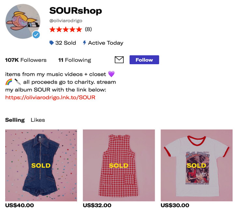Follow the SOURshop account
Viewport: 237px width, 211px height.
coord(144,60)
